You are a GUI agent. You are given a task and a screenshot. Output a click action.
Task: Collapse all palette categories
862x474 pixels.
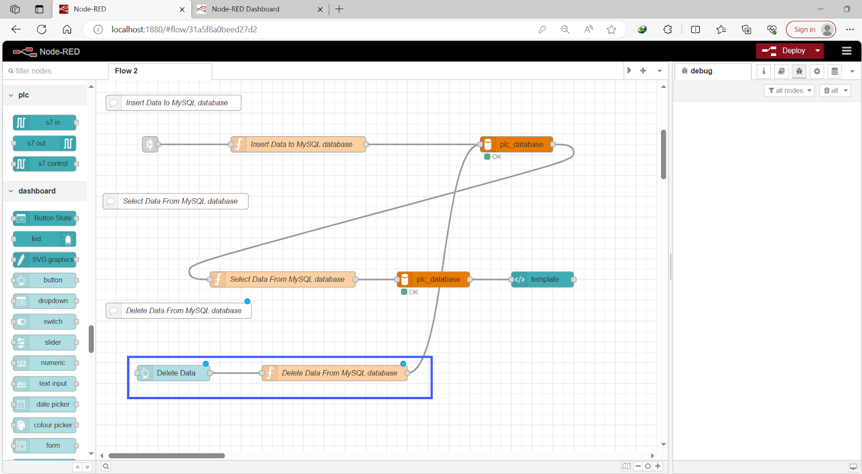(x=78, y=467)
